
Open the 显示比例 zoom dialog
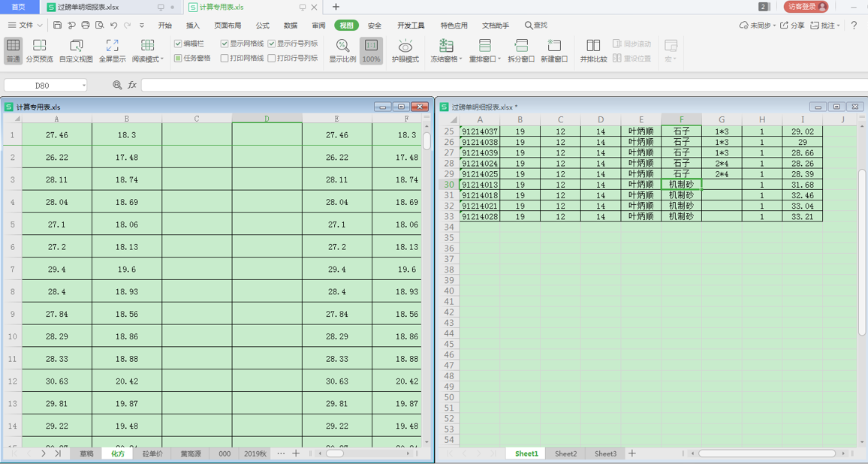point(342,50)
